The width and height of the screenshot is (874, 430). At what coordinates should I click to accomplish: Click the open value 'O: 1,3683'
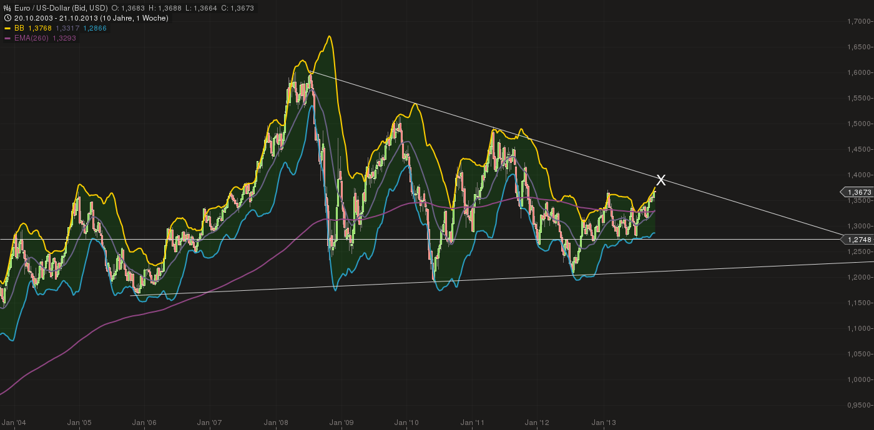[x=128, y=8]
